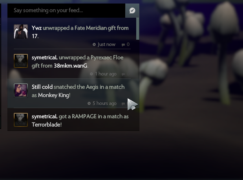This screenshot has height=180, width=243.
Task: Open Still cold's profile avatar
Action: (21, 90)
